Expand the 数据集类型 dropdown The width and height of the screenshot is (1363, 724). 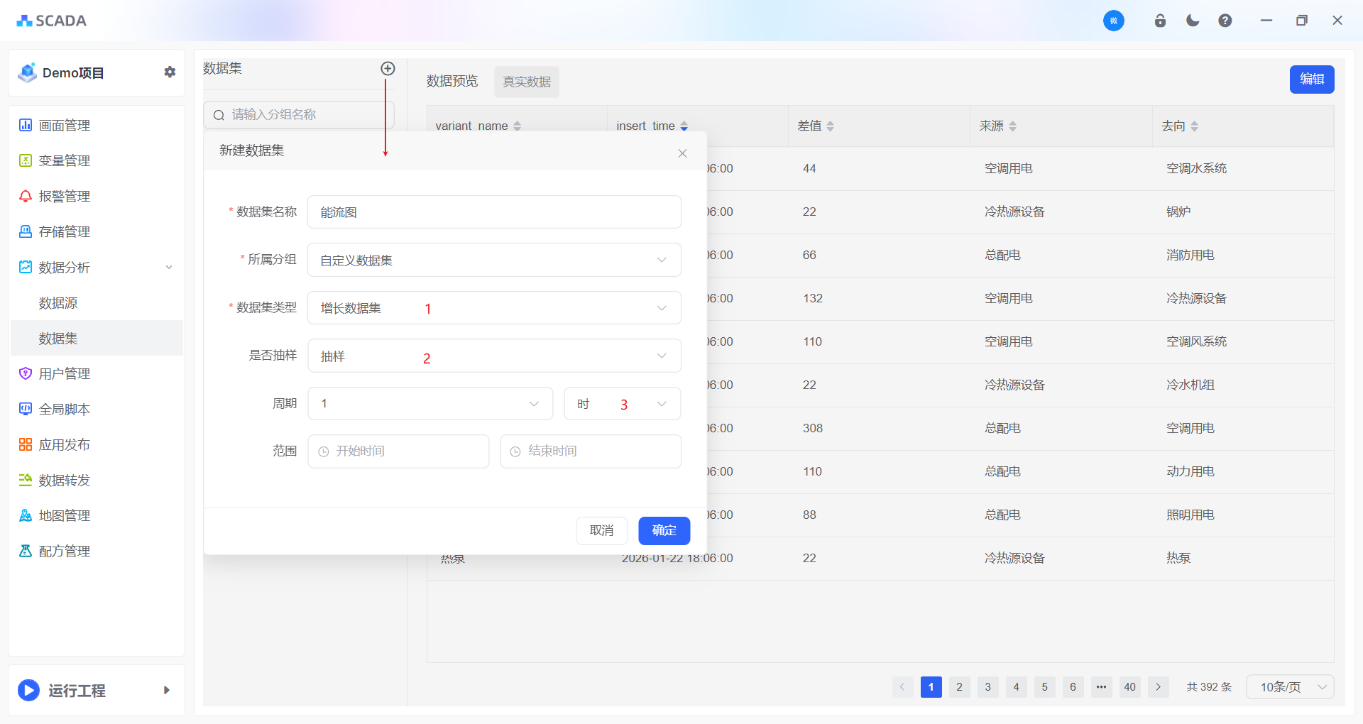494,308
